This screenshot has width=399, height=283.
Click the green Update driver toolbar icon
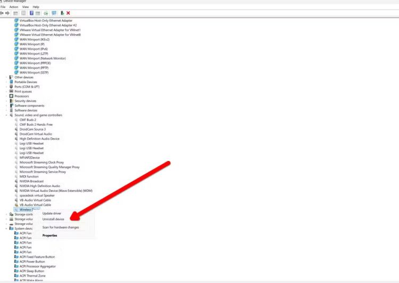click(46, 13)
